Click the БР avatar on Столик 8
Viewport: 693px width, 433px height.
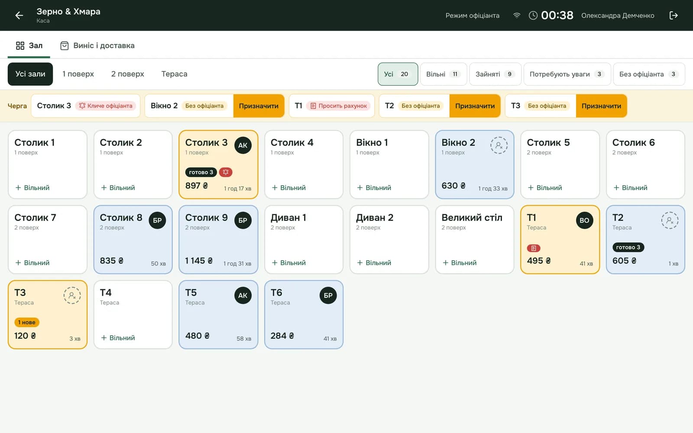point(157,220)
